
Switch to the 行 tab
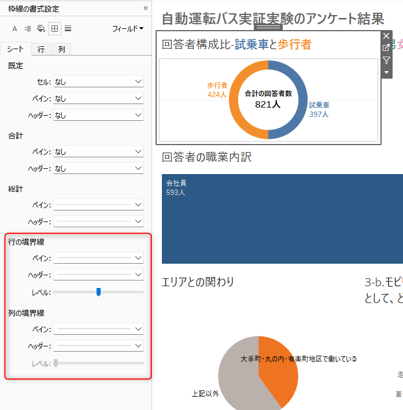click(41, 50)
